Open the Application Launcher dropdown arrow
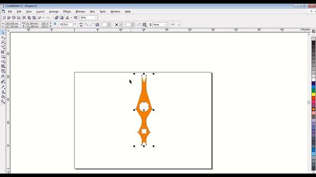The width and height of the screenshot is (316, 177). tap(71, 18)
